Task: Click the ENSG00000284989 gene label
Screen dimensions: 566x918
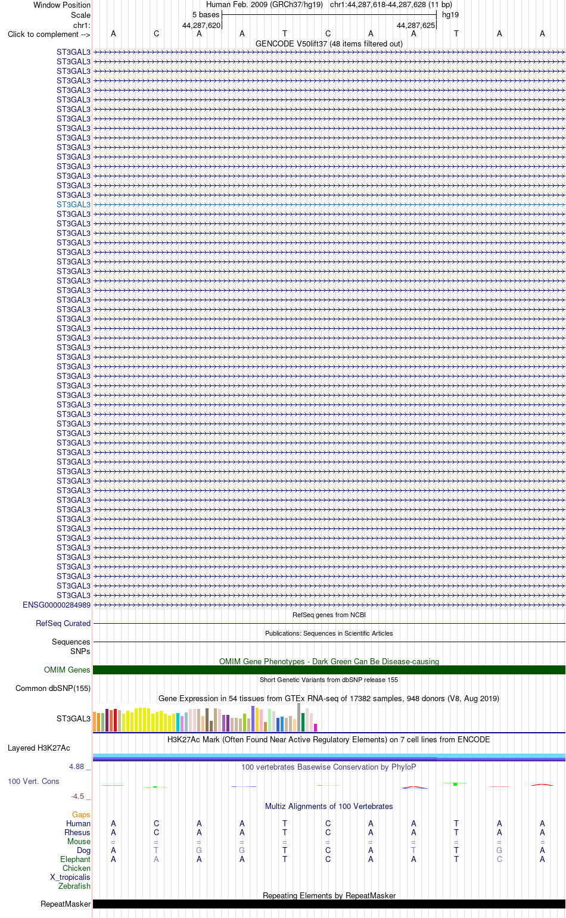Action: pos(57,605)
